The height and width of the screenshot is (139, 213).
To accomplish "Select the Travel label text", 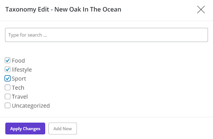I will click(x=20, y=96).
